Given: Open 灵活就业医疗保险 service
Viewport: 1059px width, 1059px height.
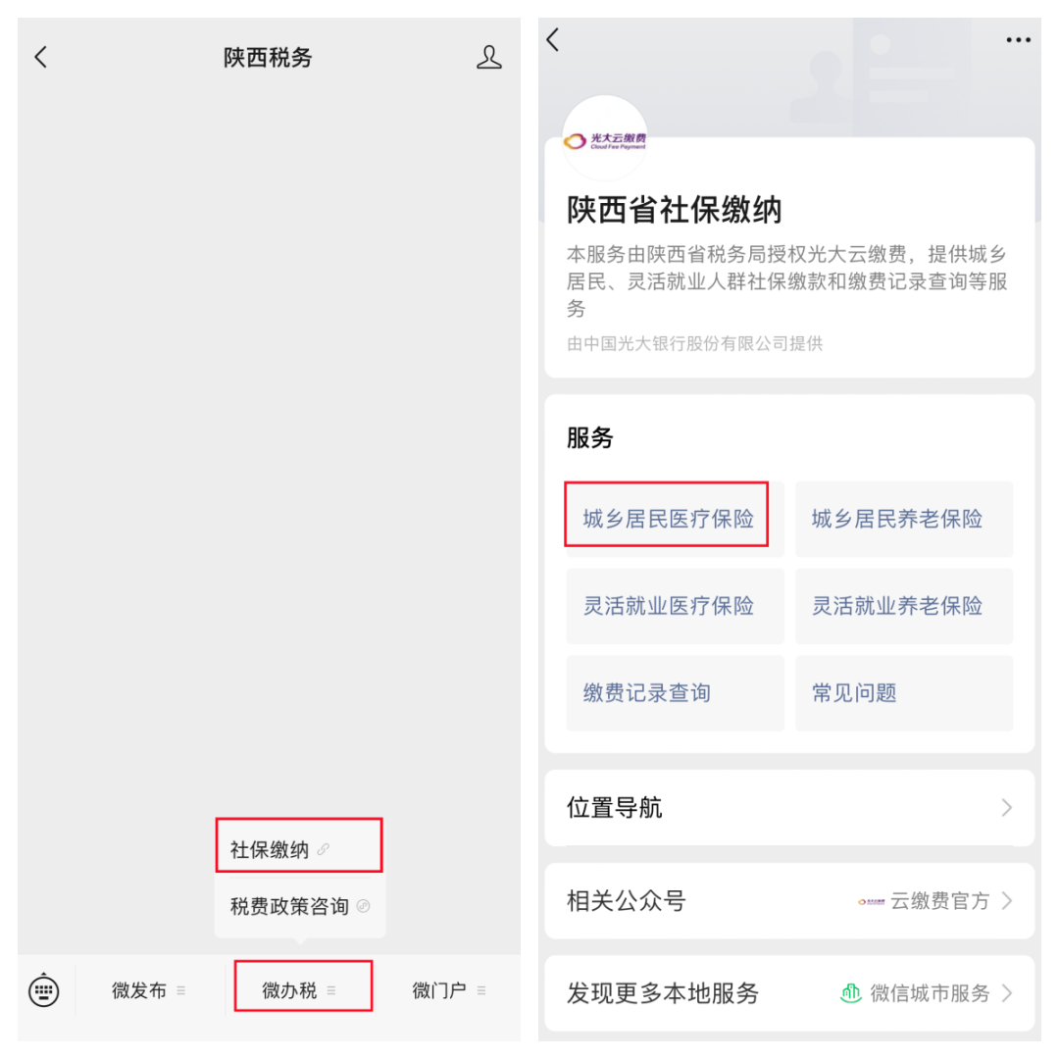Looking at the screenshot, I should [x=675, y=606].
